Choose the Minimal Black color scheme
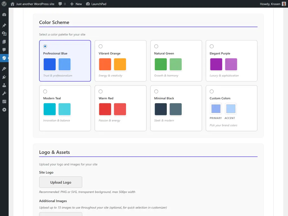Screen dimensions: 288x216 [x=156, y=91]
